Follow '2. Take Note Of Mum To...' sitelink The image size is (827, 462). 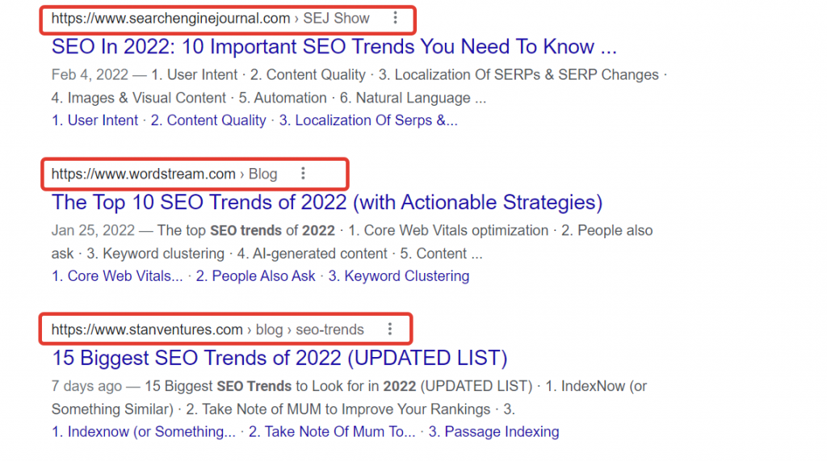coord(331,431)
